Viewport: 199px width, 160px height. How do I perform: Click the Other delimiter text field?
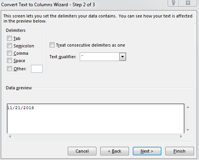37,69
